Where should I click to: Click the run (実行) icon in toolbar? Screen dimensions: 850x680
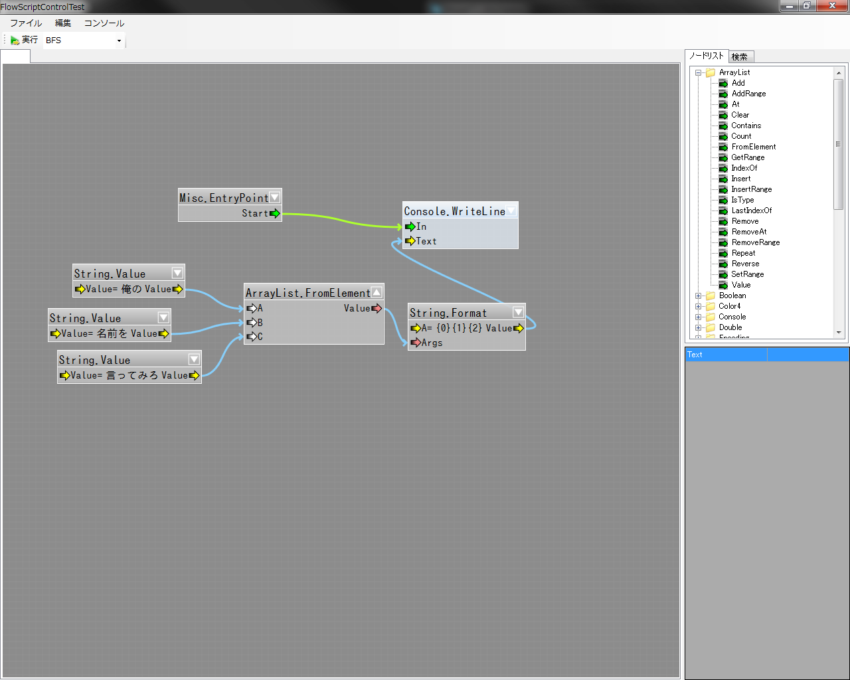tap(15, 41)
